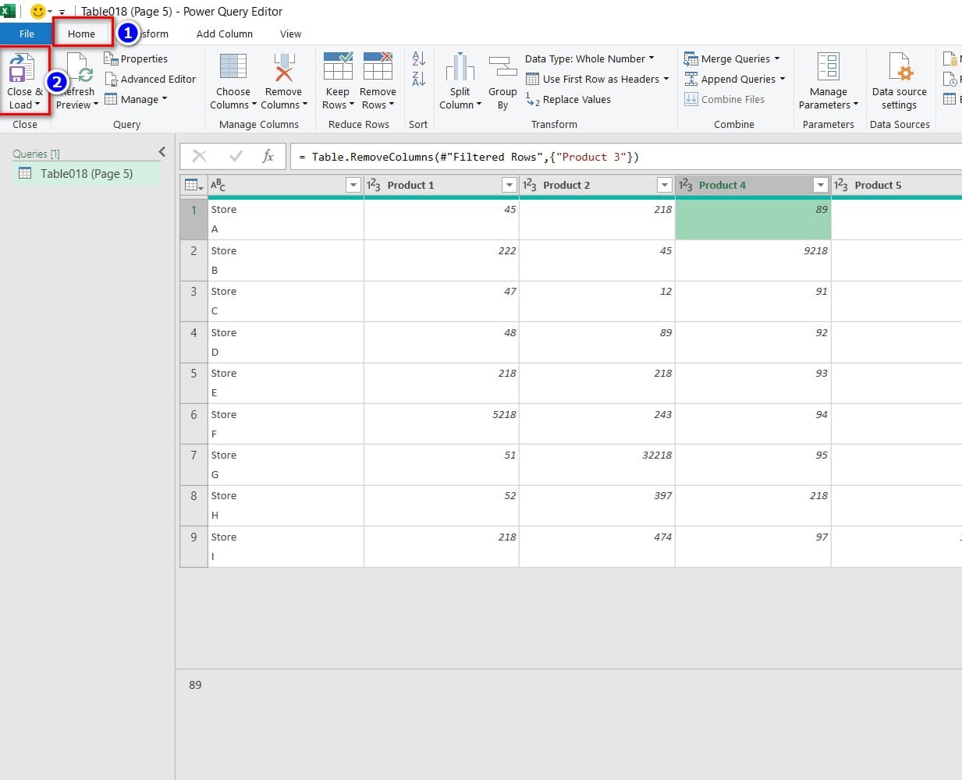Viewport: 962px width, 780px height.
Task: Click into the formula bar text
Action: 475,157
